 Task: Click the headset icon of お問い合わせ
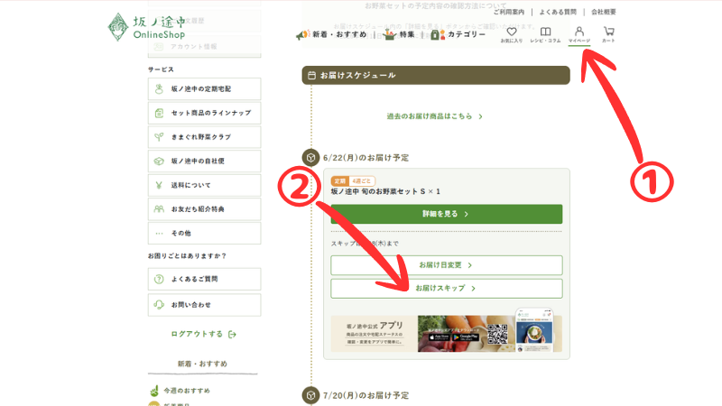coord(159,305)
